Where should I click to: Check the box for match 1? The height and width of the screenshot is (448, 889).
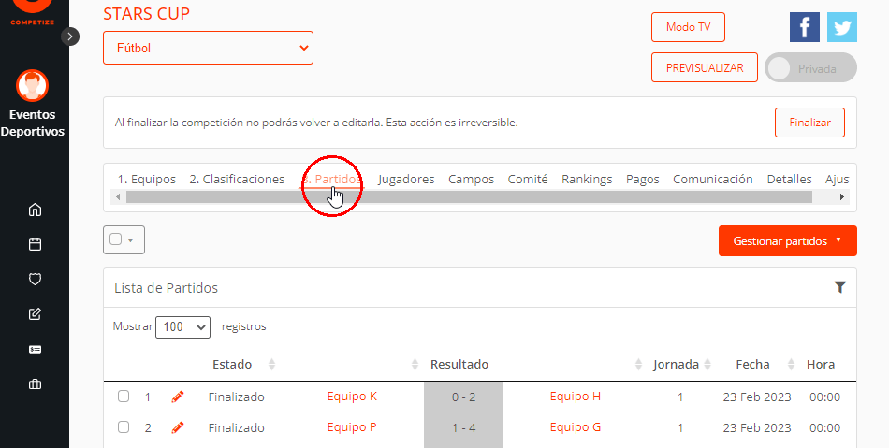pyautogui.click(x=124, y=397)
